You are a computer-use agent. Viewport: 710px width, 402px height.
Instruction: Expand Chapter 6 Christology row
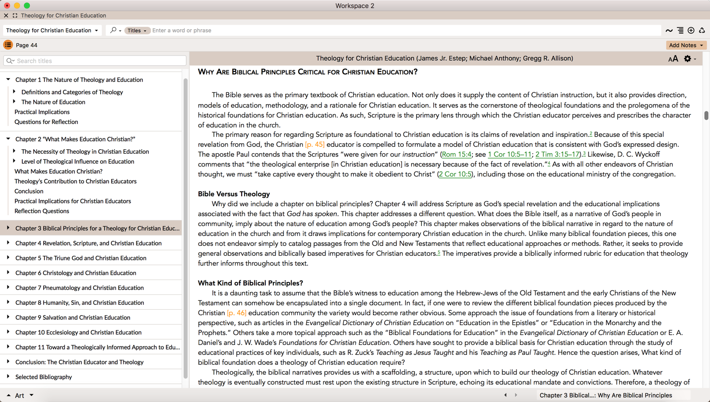pos(8,273)
